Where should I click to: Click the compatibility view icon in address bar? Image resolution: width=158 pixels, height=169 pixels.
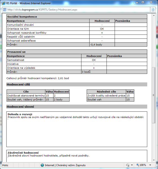click(x=153, y=10)
